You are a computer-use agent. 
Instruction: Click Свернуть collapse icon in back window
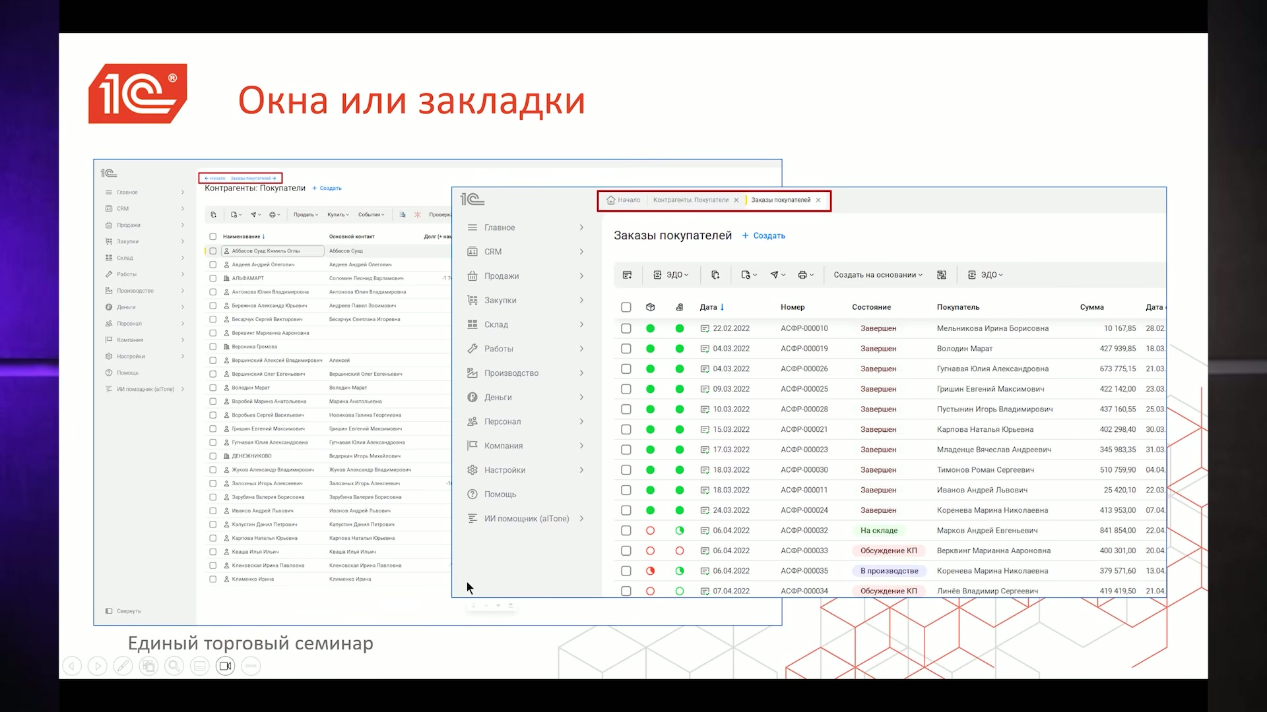[109, 611]
